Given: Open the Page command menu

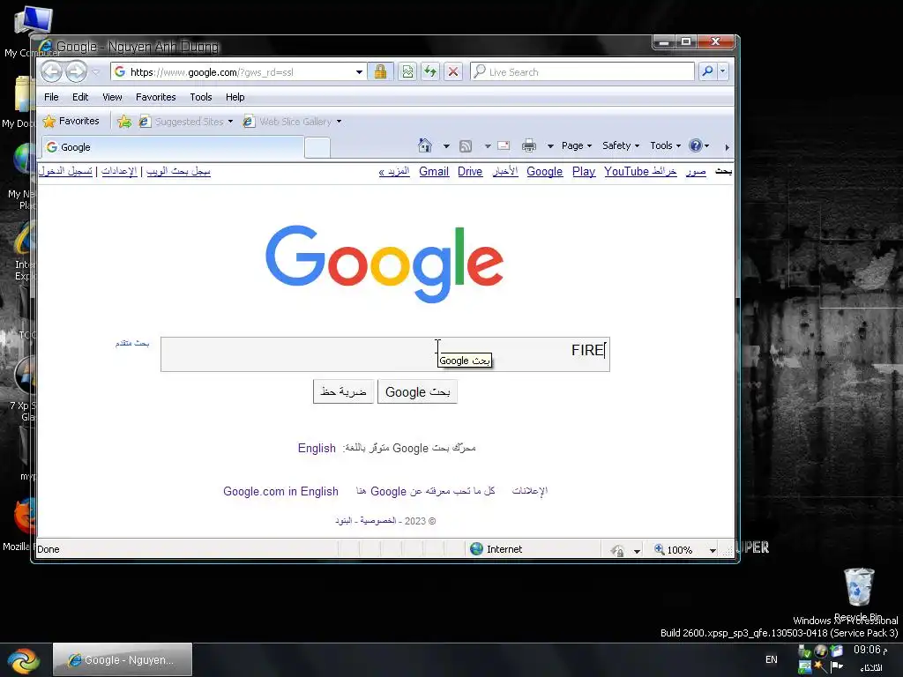Looking at the screenshot, I should pos(577,145).
